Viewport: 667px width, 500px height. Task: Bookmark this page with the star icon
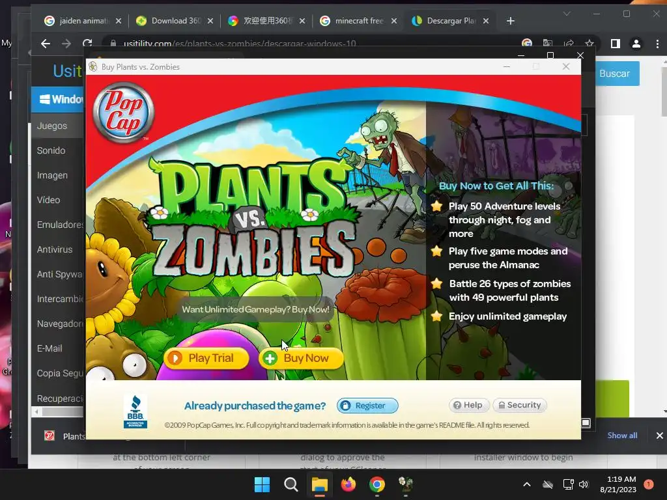coord(589,44)
